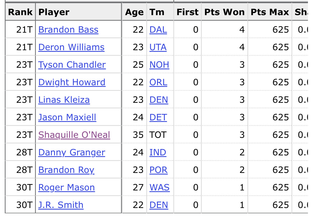Select the Dwight Howard link

click(x=72, y=82)
